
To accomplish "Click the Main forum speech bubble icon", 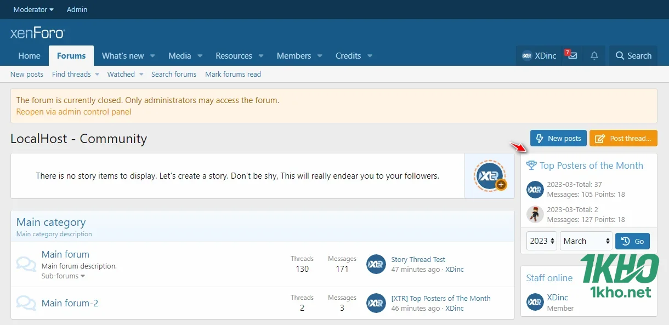I will tap(26, 264).
